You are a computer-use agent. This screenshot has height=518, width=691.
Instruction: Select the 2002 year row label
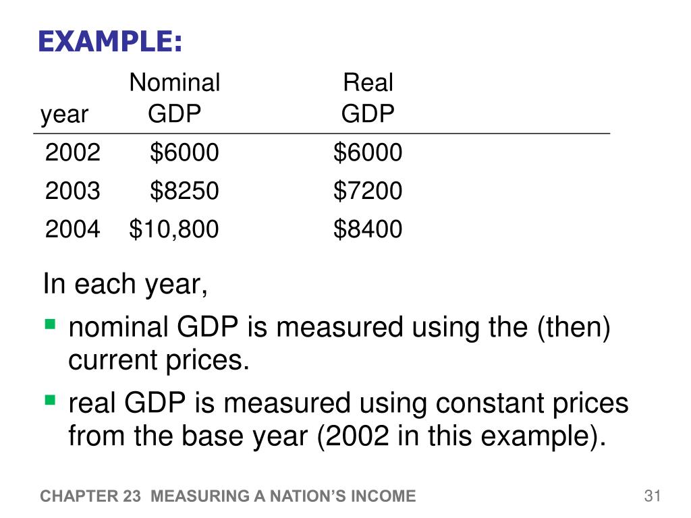73,153
